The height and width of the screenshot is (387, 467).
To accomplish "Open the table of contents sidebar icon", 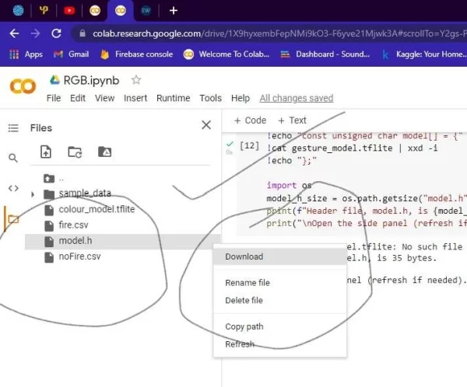I will coord(13,128).
